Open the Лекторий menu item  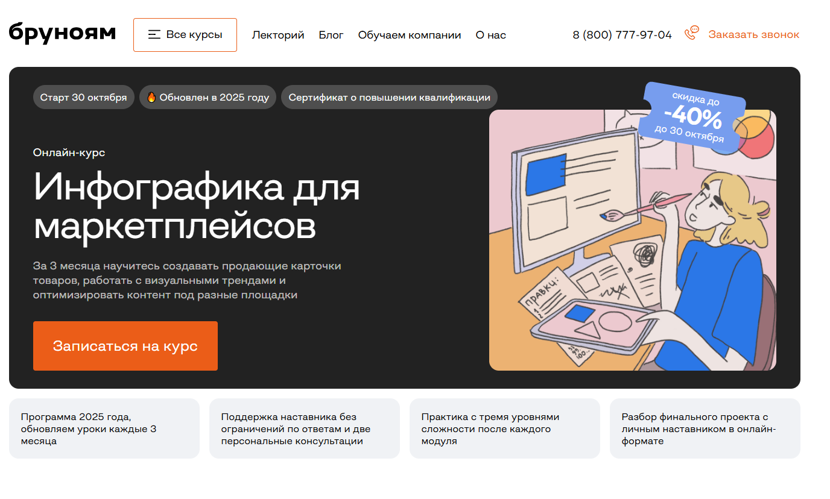(x=277, y=35)
